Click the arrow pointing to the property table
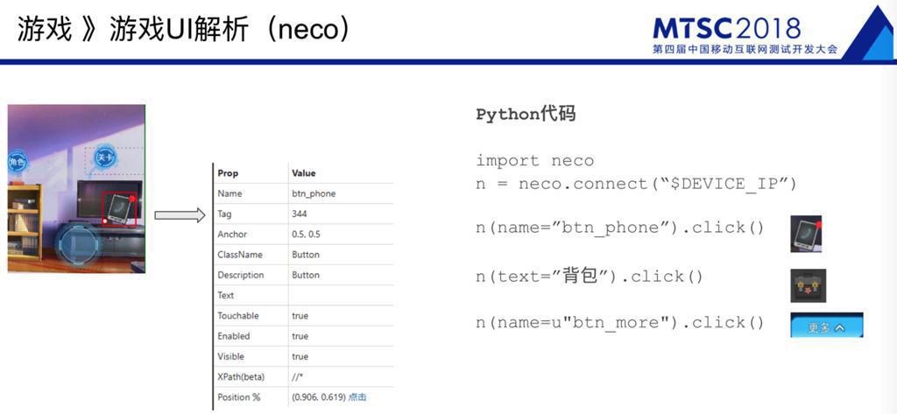The width and height of the screenshot is (897, 414). (180, 214)
